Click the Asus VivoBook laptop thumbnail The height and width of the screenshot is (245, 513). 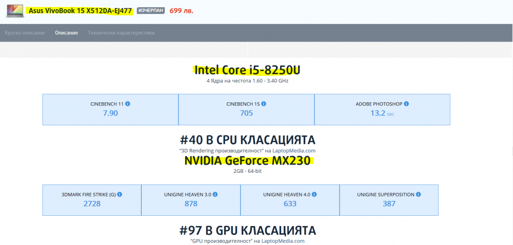point(15,11)
